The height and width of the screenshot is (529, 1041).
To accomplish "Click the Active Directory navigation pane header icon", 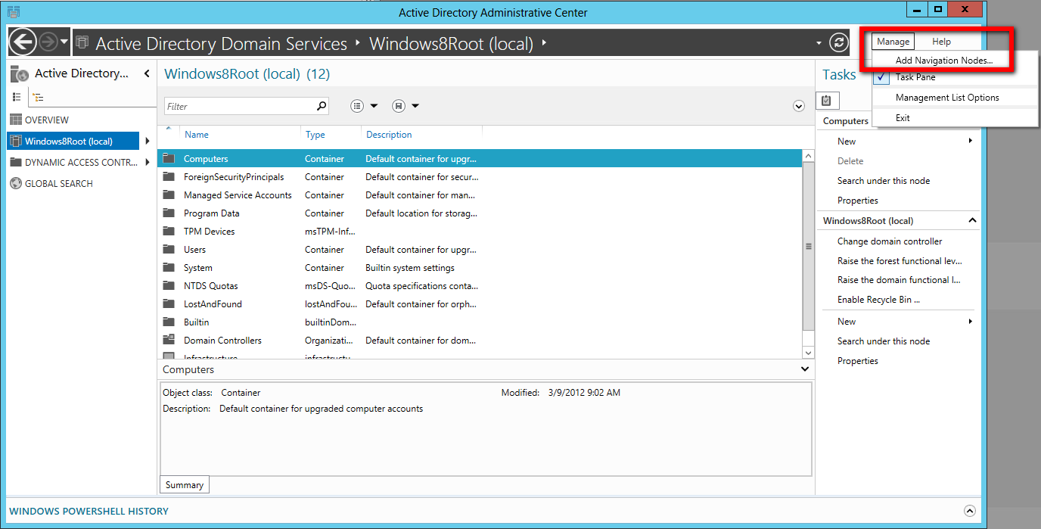I will [20, 73].
